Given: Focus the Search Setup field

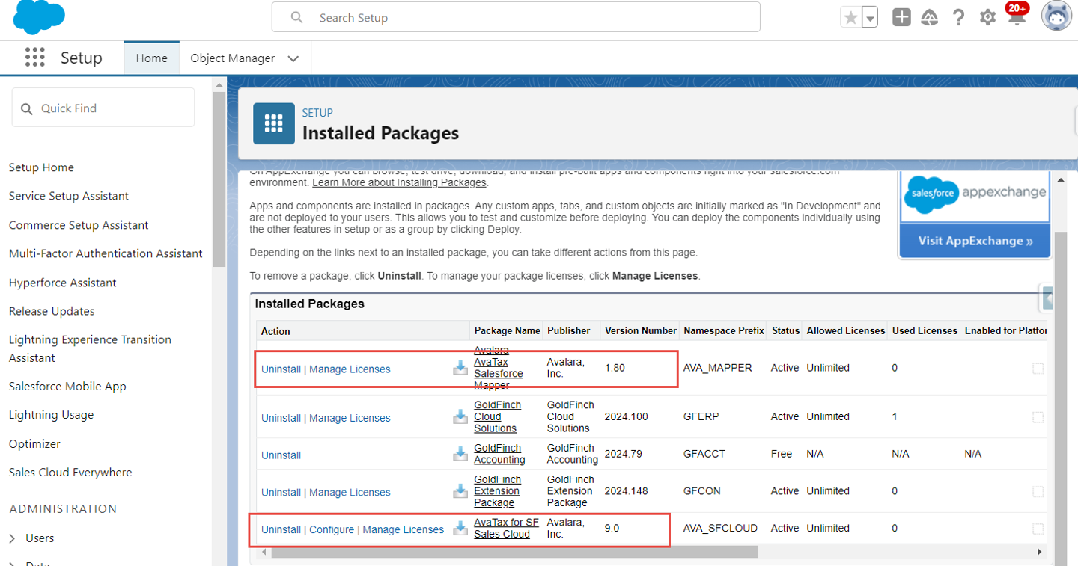Looking at the screenshot, I should [x=516, y=17].
